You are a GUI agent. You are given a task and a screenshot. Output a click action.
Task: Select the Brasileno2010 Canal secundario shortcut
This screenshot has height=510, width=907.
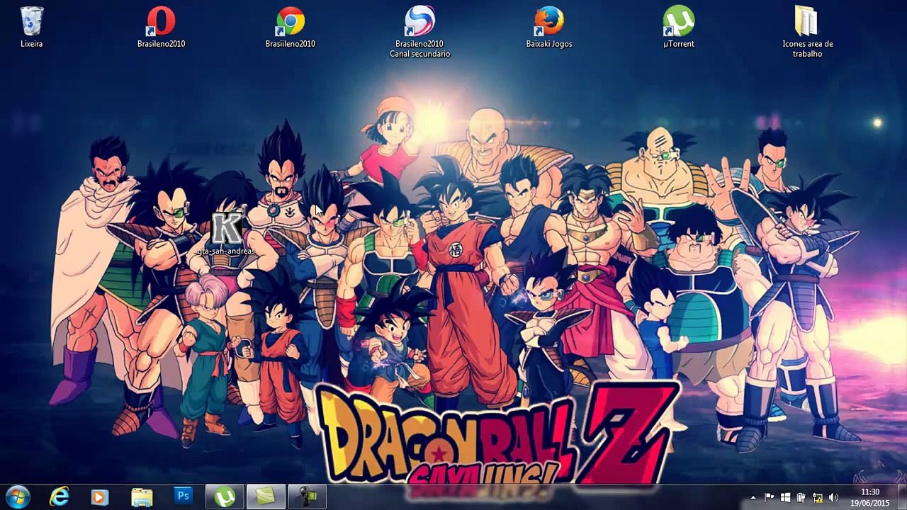tap(419, 32)
